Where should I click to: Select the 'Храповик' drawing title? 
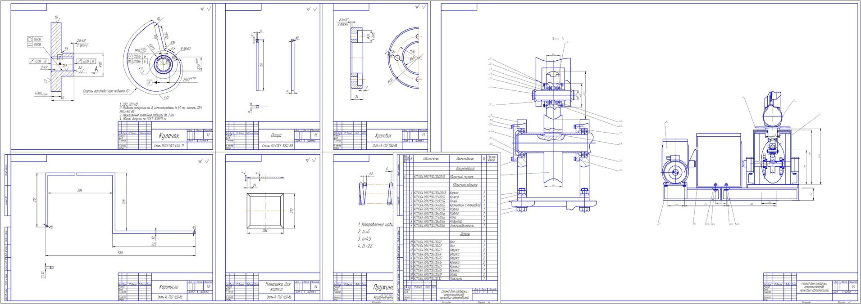[383, 135]
